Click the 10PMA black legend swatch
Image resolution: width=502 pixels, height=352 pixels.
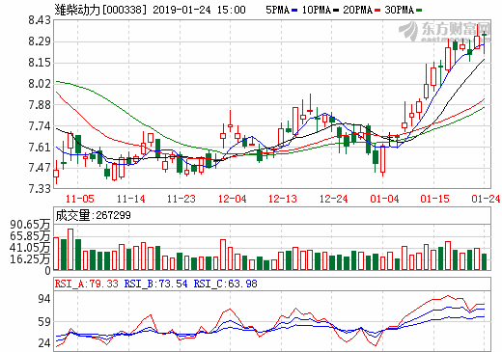(336, 10)
